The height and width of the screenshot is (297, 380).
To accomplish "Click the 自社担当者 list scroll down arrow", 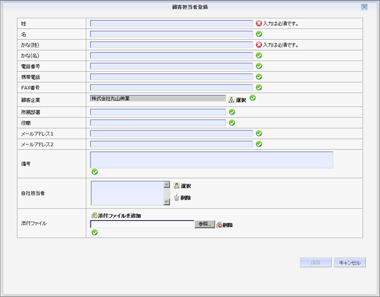I will 167,201.
